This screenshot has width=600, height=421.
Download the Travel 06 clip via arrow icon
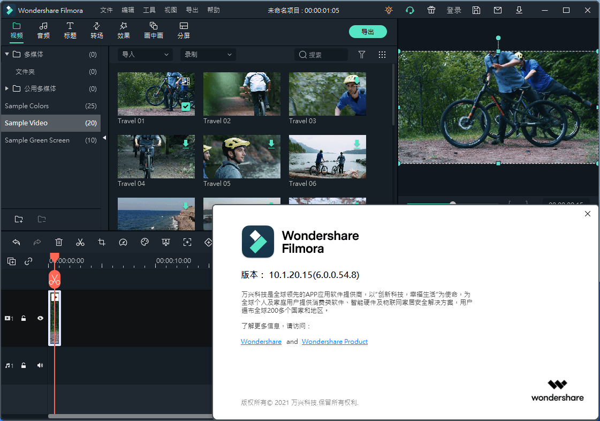coord(356,144)
